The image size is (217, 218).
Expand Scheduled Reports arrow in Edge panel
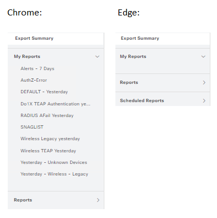tap(204, 100)
